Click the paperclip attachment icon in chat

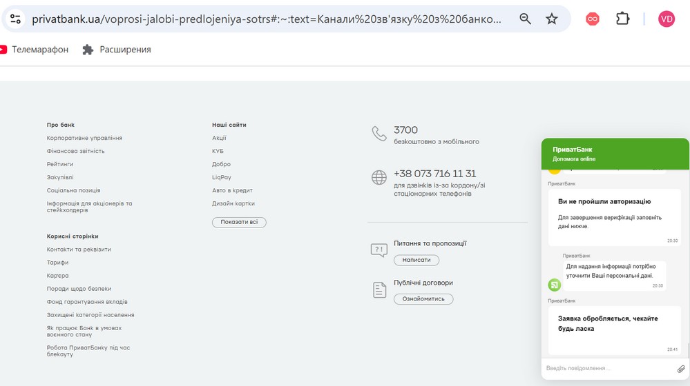681,369
